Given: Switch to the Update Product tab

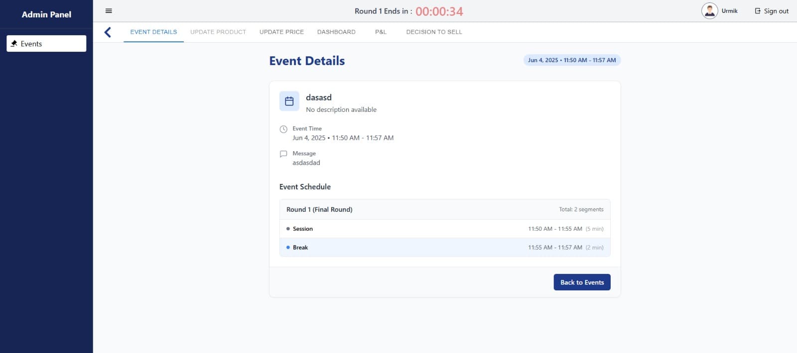Looking at the screenshot, I should click(x=218, y=32).
